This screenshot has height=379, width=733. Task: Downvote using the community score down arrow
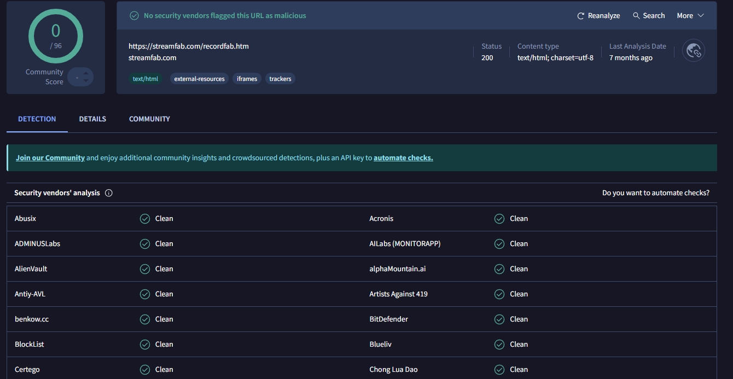pyautogui.click(x=86, y=81)
